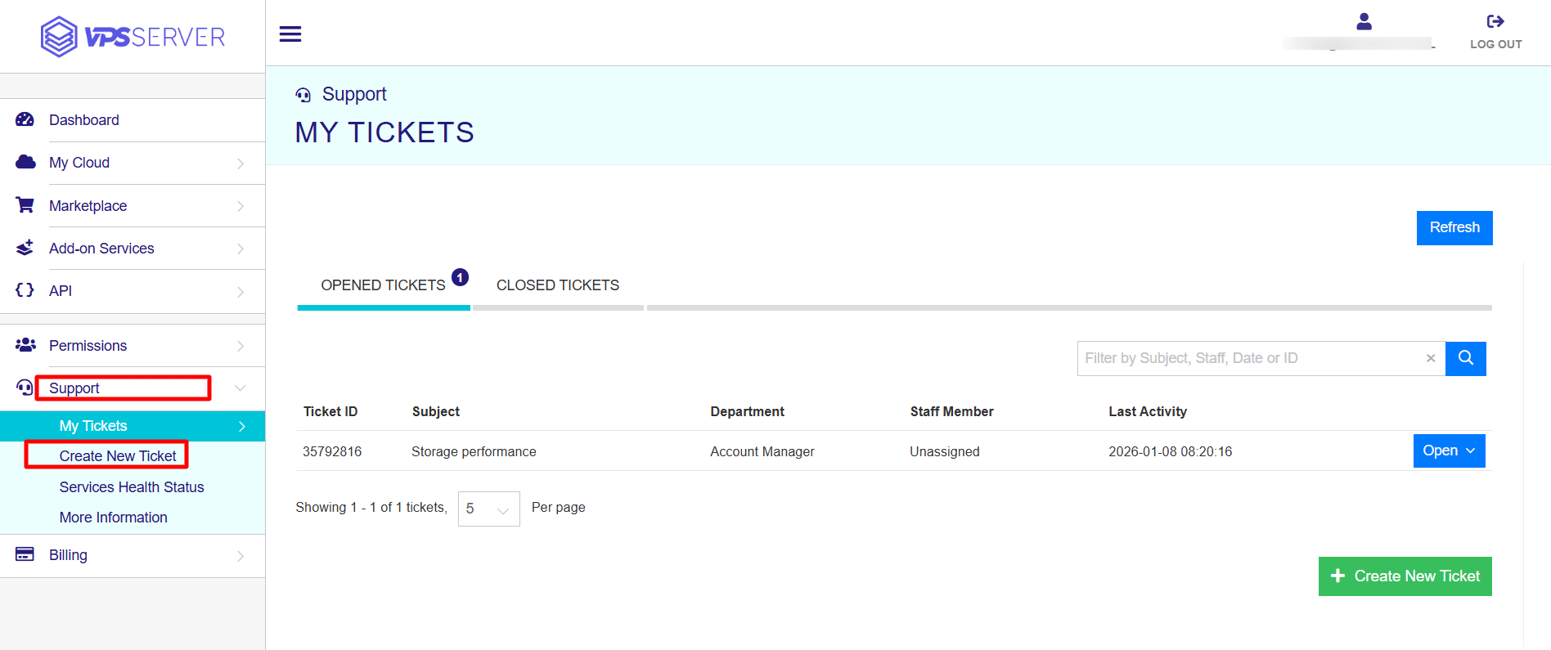Click the Support headset icon in page header

click(x=303, y=95)
